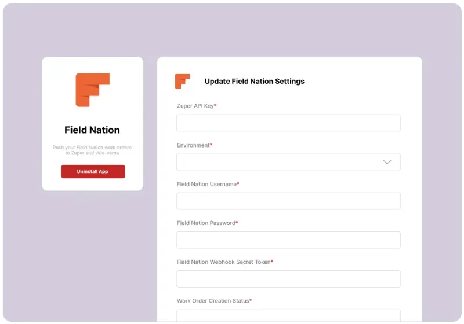Screen dimensions: 464x324
Task: Focus the Field Nation Username input field
Action: pyautogui.click(x=288, y=201)
